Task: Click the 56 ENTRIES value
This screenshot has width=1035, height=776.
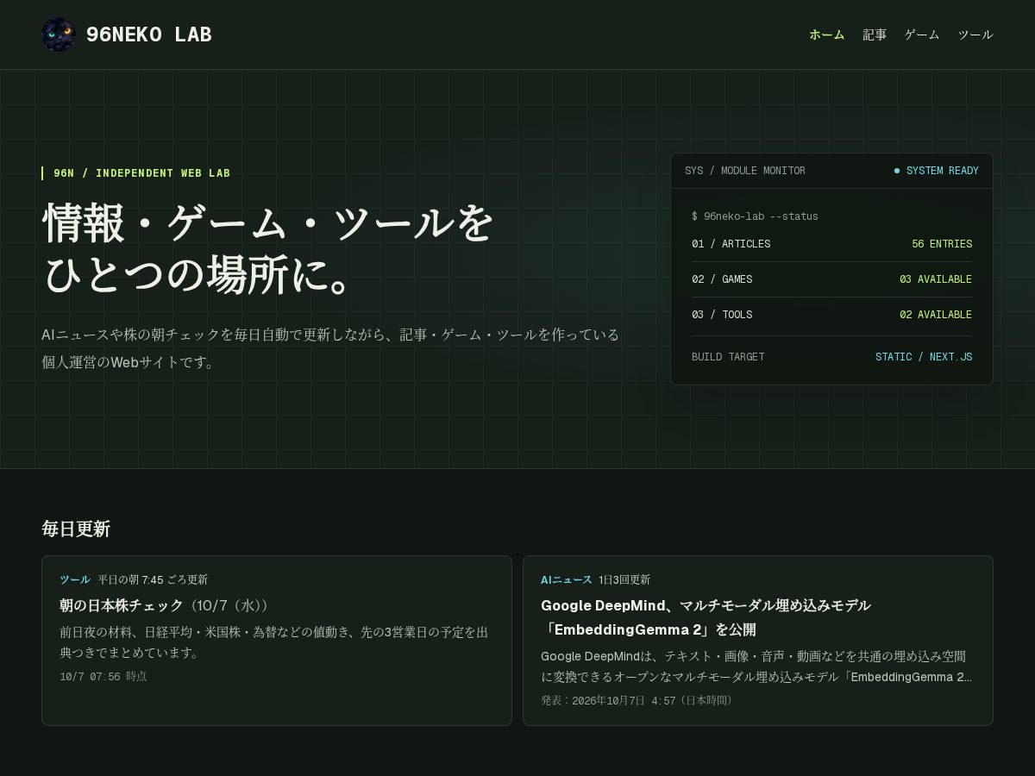Action: click(x=942, y=244)
